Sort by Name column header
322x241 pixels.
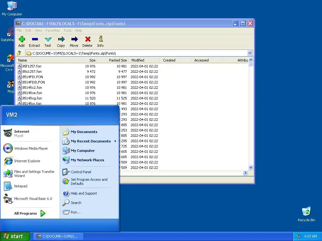coord(41,60)
